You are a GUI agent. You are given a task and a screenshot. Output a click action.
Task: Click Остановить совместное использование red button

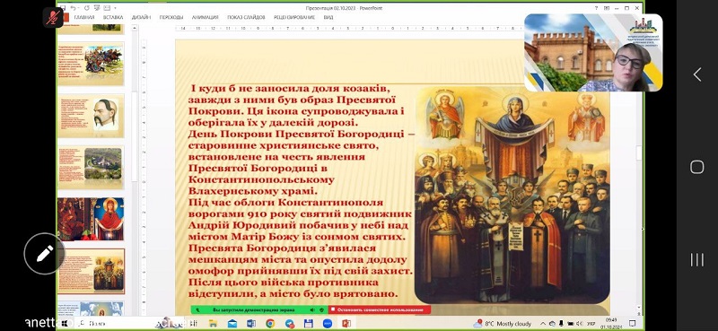[x=380, y=310]
